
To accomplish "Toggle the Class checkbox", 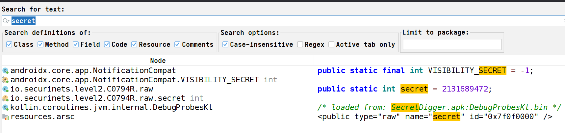I will tap(9, 44).
